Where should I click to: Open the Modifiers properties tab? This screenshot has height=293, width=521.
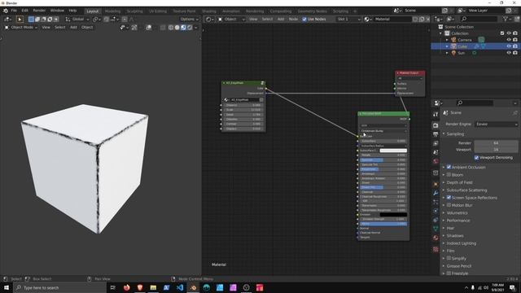pyautogui.click(x=436, y=193)
